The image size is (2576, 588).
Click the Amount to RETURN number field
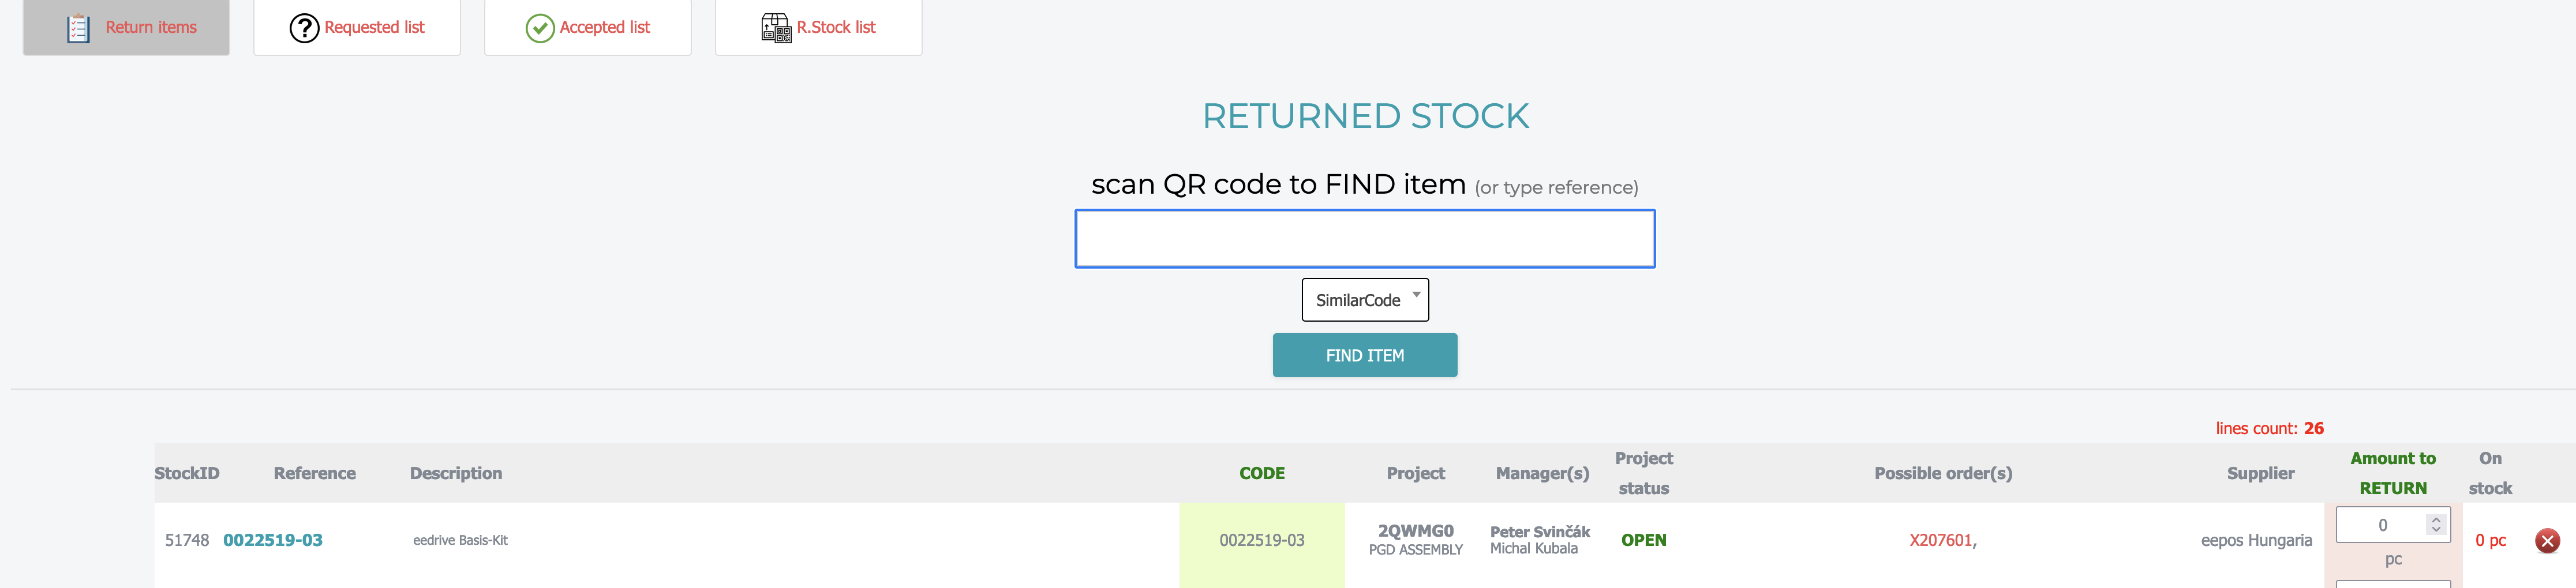coord(2382,525)
